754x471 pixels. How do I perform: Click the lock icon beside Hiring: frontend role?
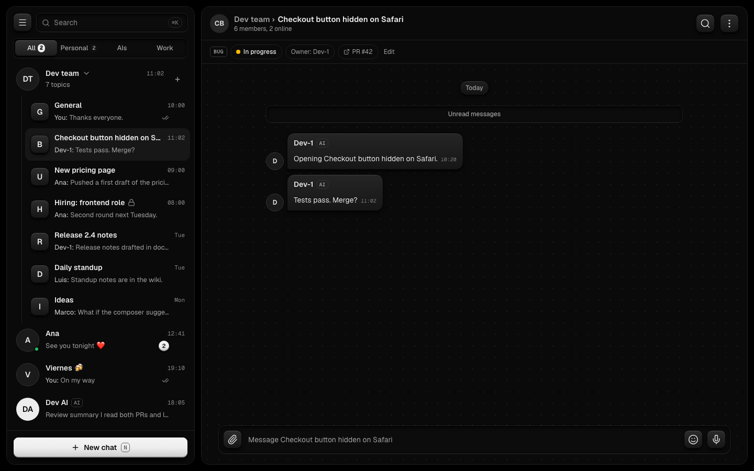[131, 203]
